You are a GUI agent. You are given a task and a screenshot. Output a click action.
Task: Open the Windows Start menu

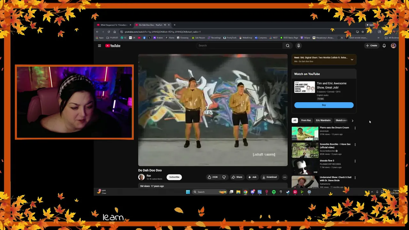(188, 192)
